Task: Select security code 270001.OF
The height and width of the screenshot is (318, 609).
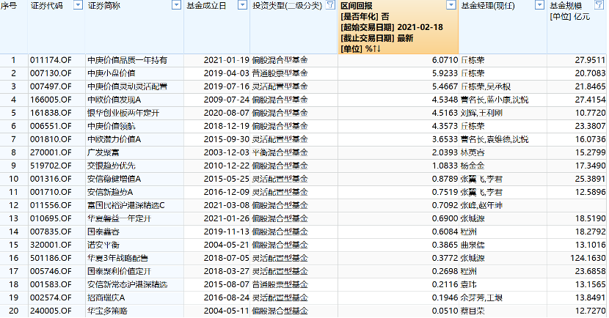Action: [51, 152]
